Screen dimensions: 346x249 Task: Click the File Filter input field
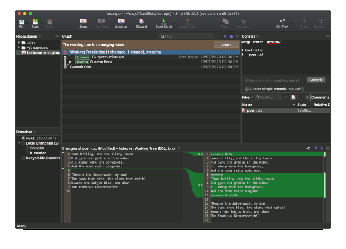pos(268,97)
